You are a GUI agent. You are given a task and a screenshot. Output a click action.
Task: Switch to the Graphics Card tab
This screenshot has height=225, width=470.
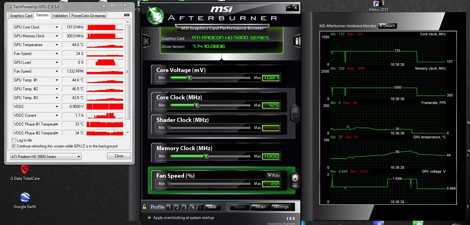point(21,16)
